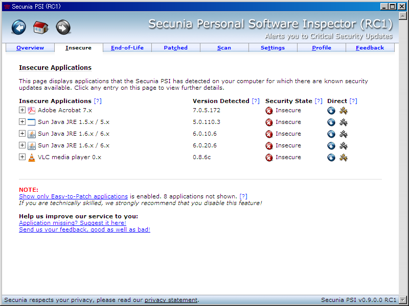Open tool wizard icon for Java JRE 6.0.10.6
Screen dimensions: 409x306
(x=343, y=134)
